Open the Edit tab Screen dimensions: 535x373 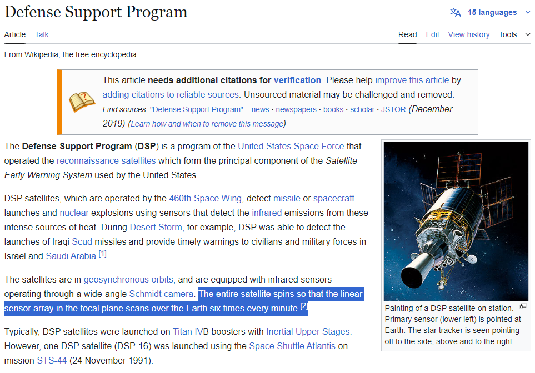[432, 34]
